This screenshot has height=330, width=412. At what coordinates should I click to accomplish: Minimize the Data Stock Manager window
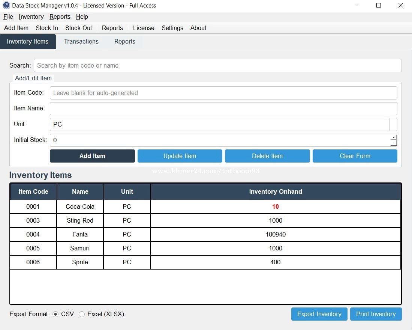[357, 5]
